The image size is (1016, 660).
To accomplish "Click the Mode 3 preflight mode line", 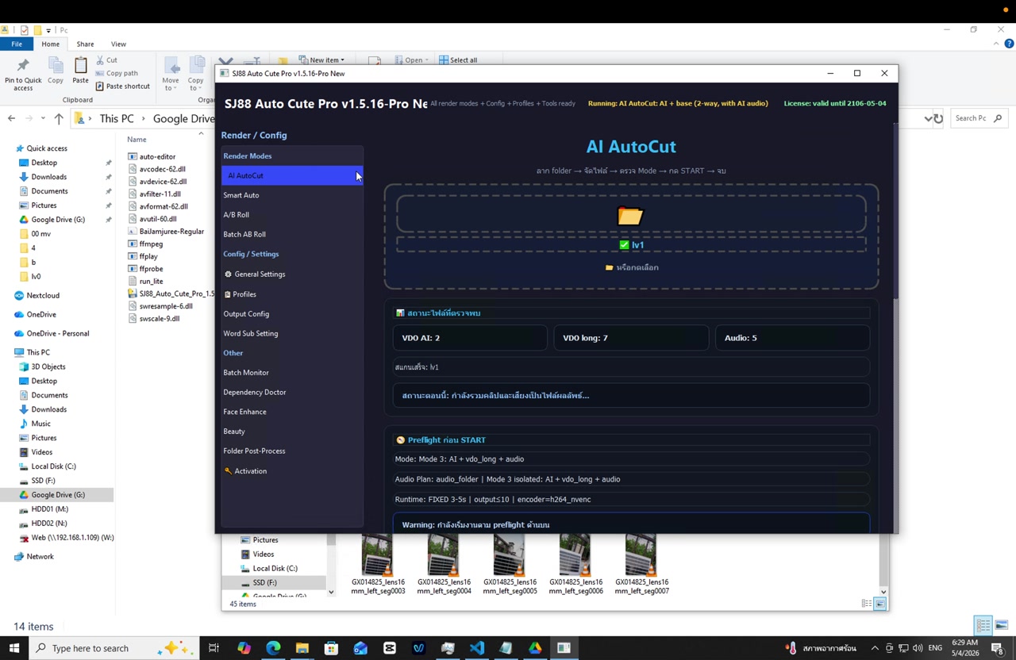I will 631,459.
